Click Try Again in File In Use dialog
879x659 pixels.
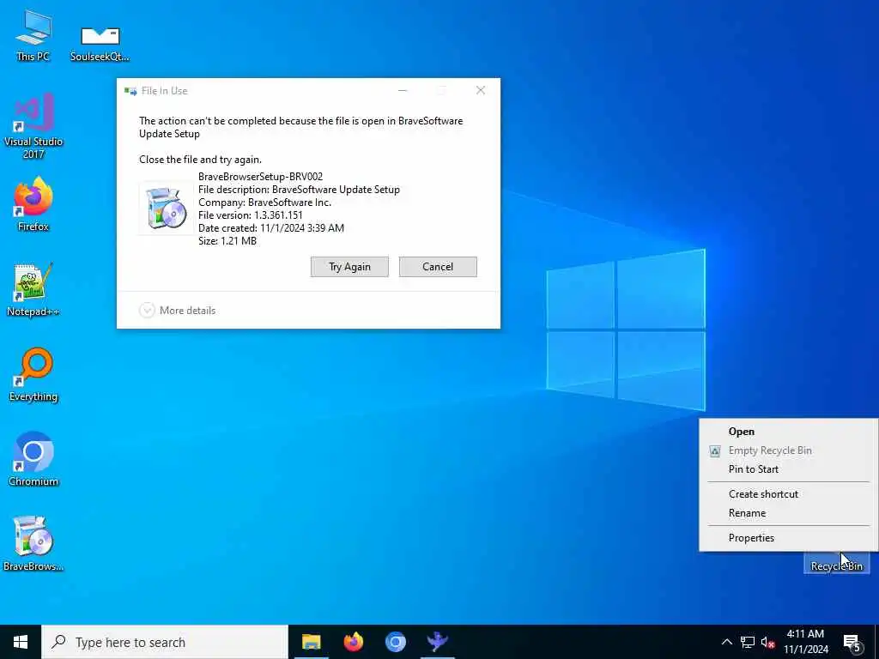click(349, 267)
